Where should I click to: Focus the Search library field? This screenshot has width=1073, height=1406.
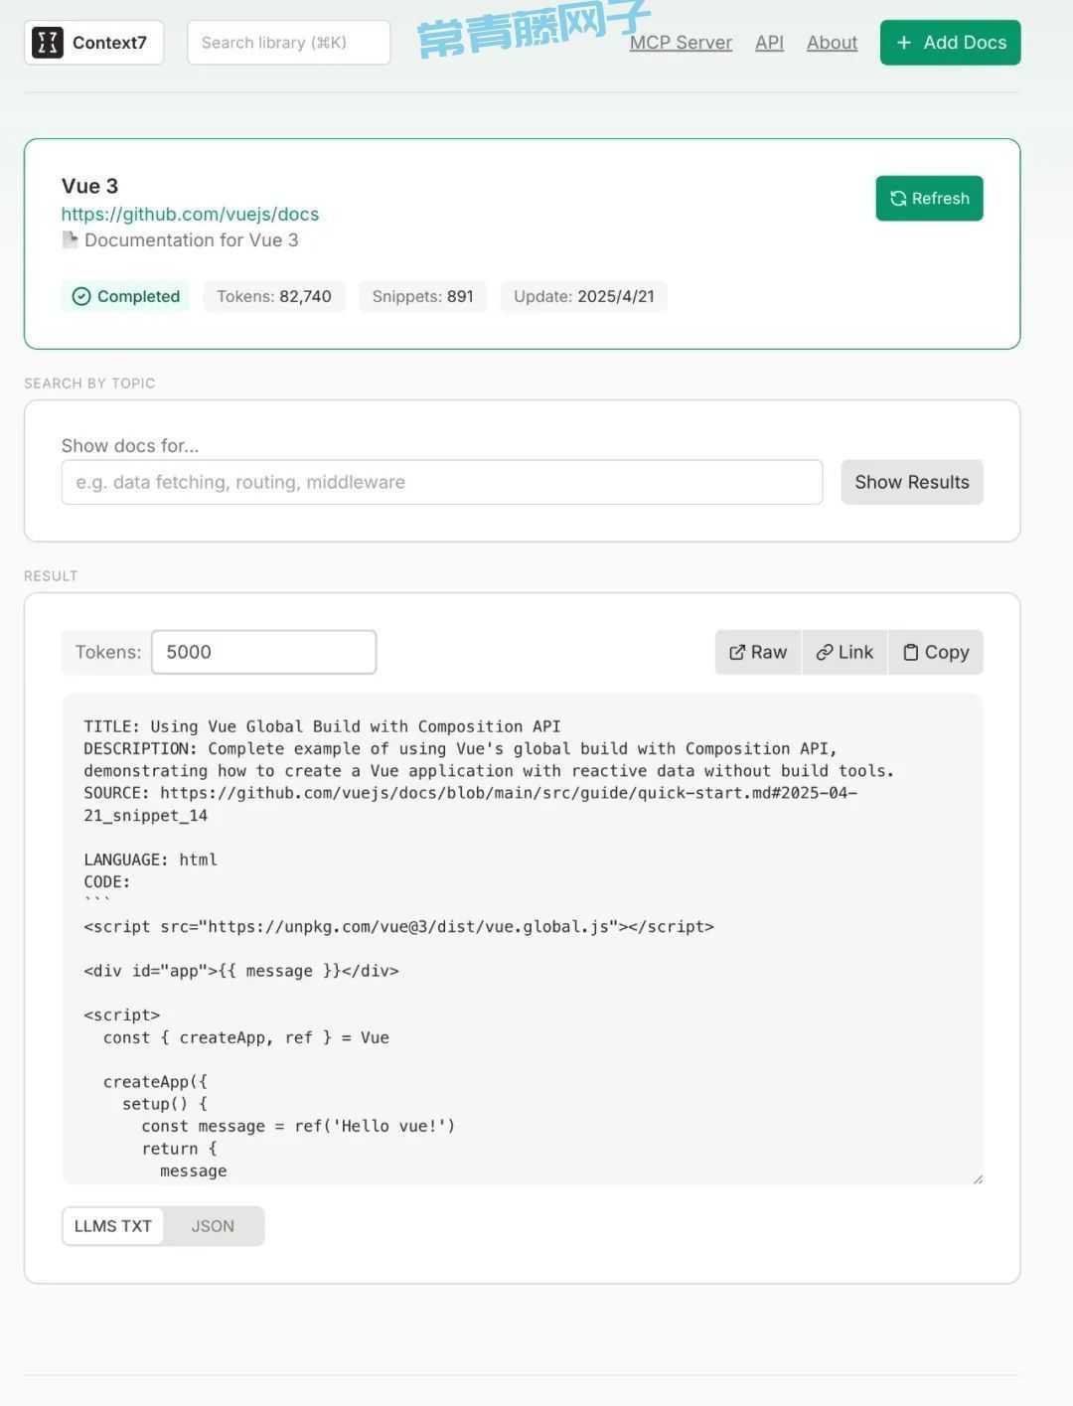click(289, 43)
